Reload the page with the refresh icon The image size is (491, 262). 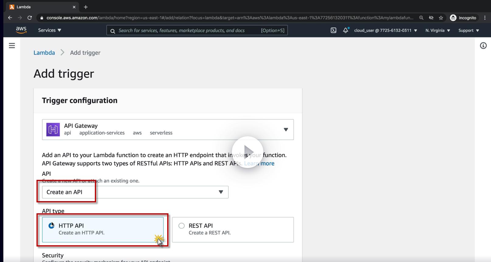tap(29, 18)
